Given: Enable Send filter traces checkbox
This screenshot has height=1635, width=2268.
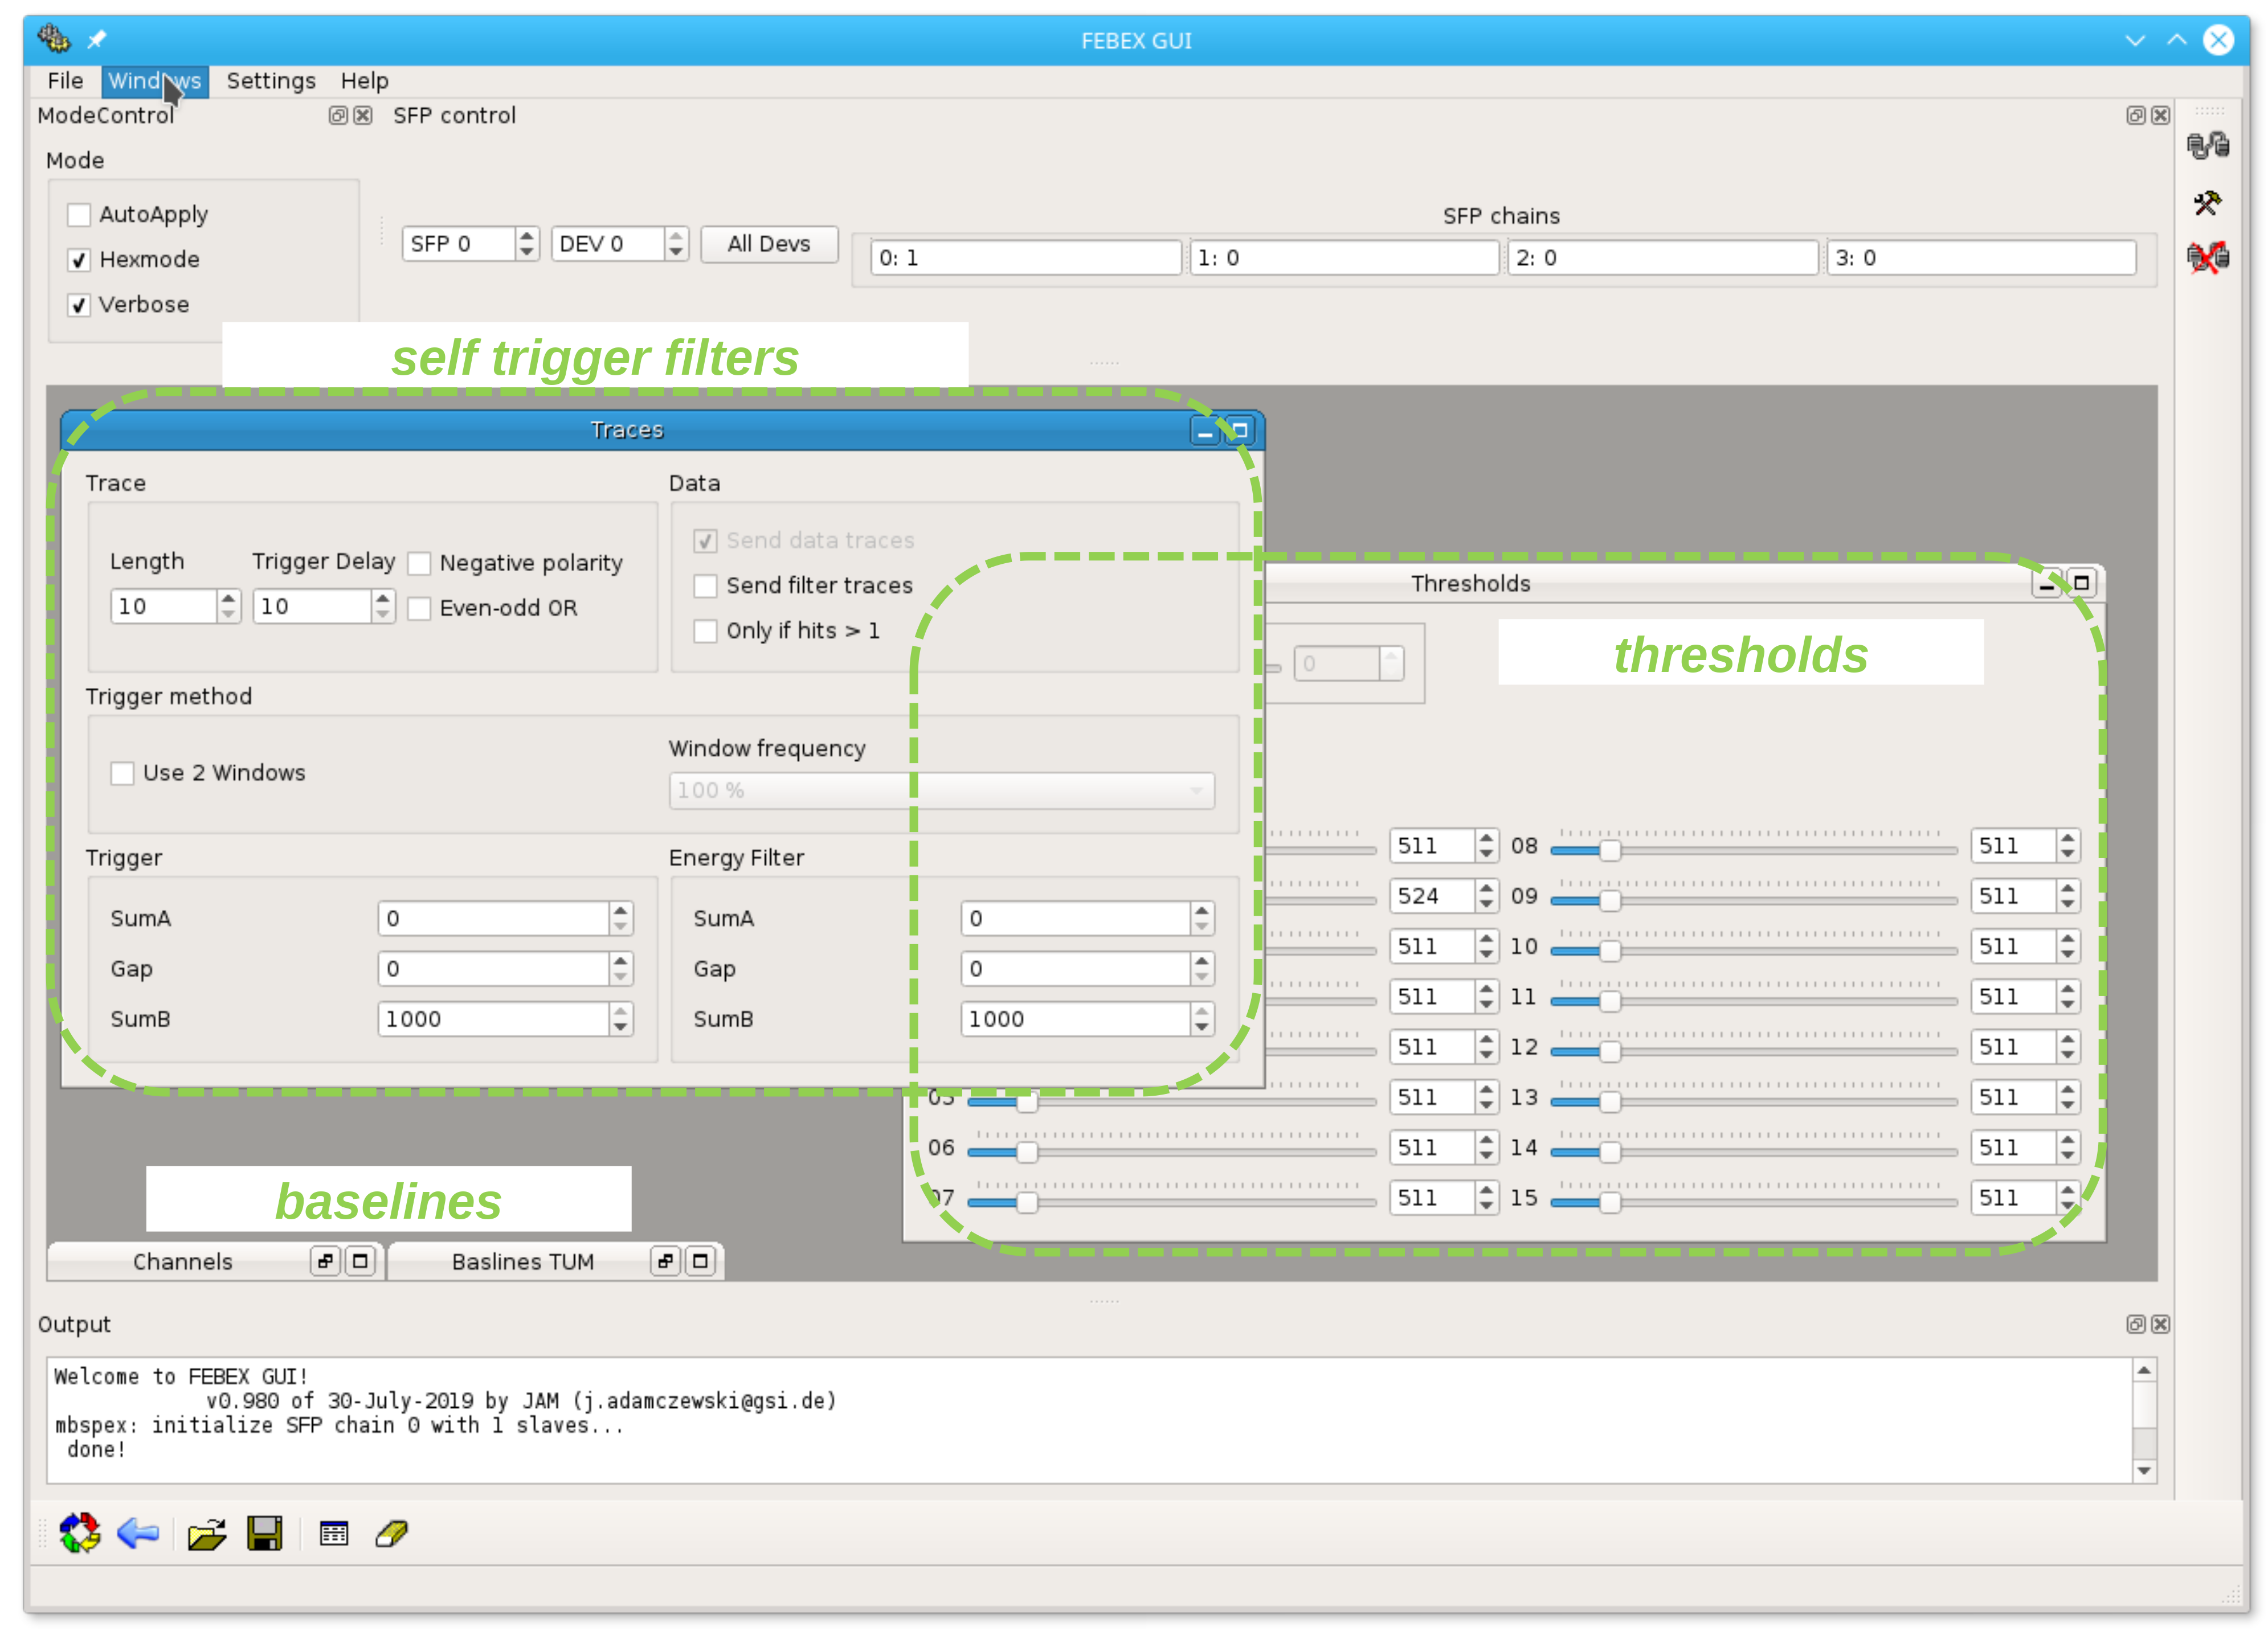Looking at the screenshot, I should (706, 585).
